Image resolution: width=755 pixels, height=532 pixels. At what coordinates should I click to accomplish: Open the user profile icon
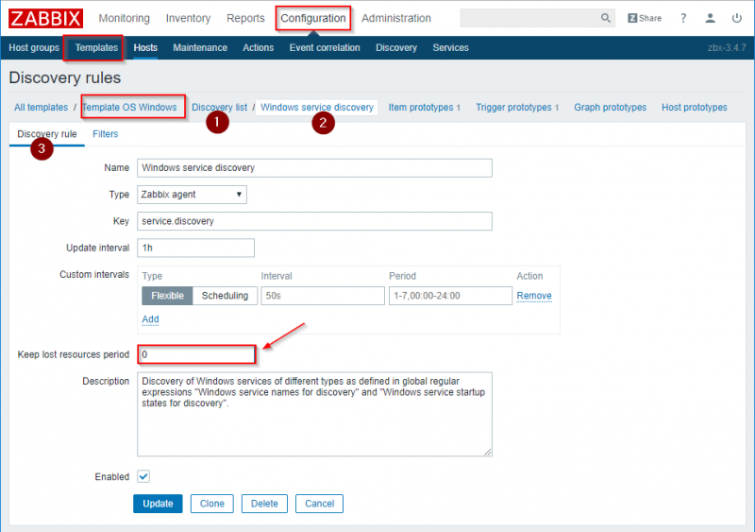pos(710,18)
